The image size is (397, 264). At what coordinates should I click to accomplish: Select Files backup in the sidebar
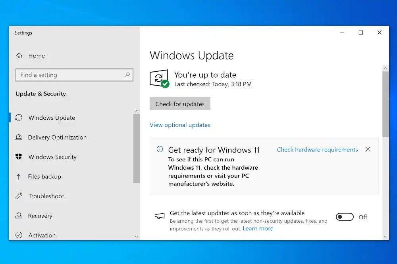tap(44, 176)
